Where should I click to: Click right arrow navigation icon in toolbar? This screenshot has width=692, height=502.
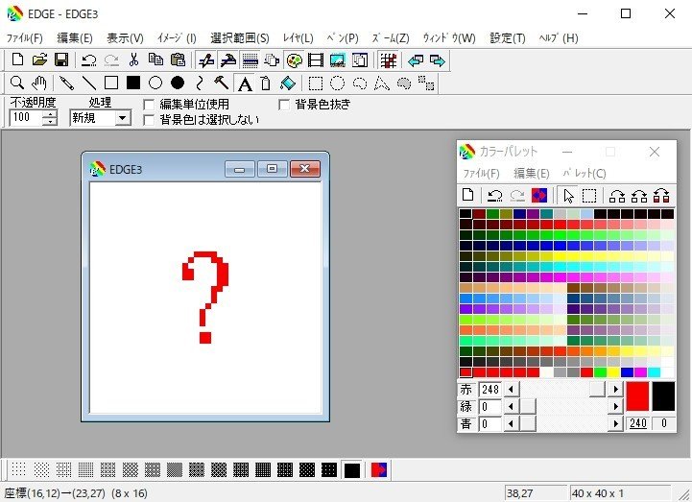pyautogui.click(x=438, y=60)
